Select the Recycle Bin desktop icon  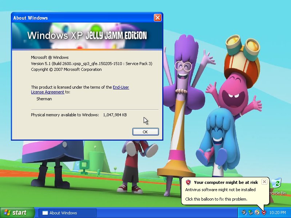[x=278, y=186]
